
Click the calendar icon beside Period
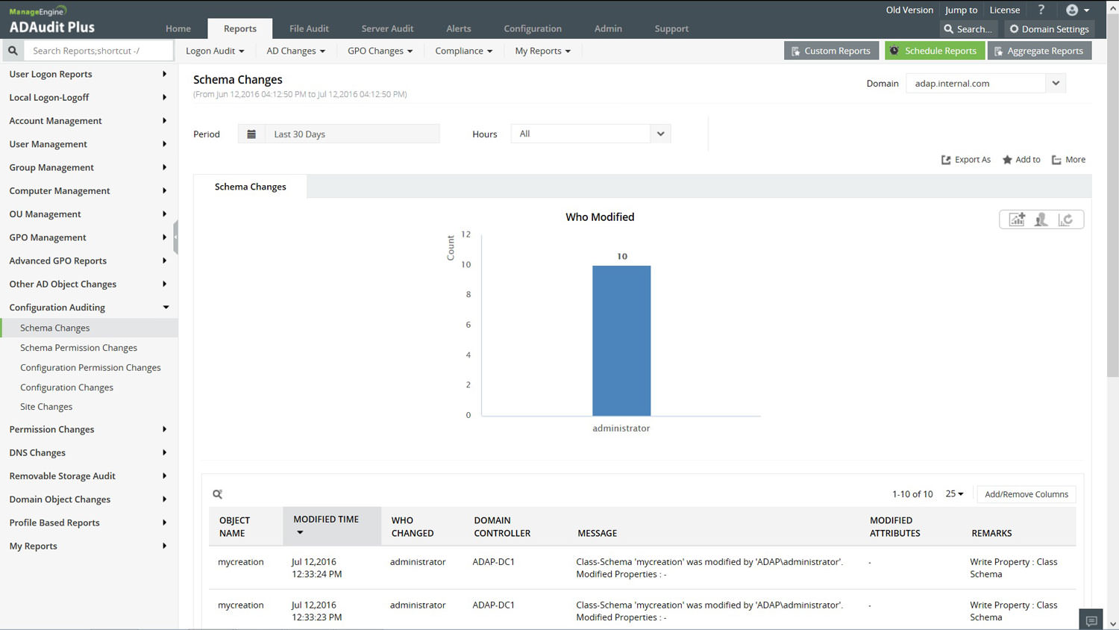[251, 134]
